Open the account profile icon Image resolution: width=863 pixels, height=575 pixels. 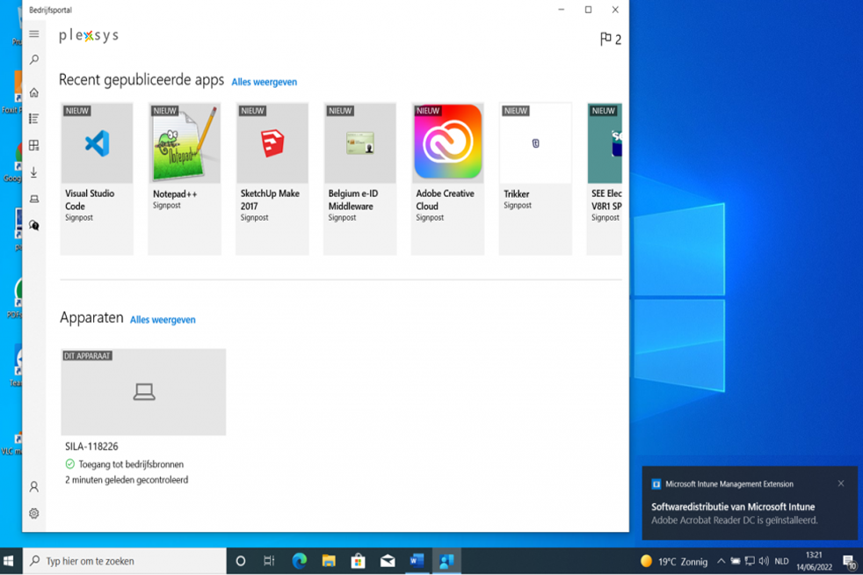click(x=34, y=486)
